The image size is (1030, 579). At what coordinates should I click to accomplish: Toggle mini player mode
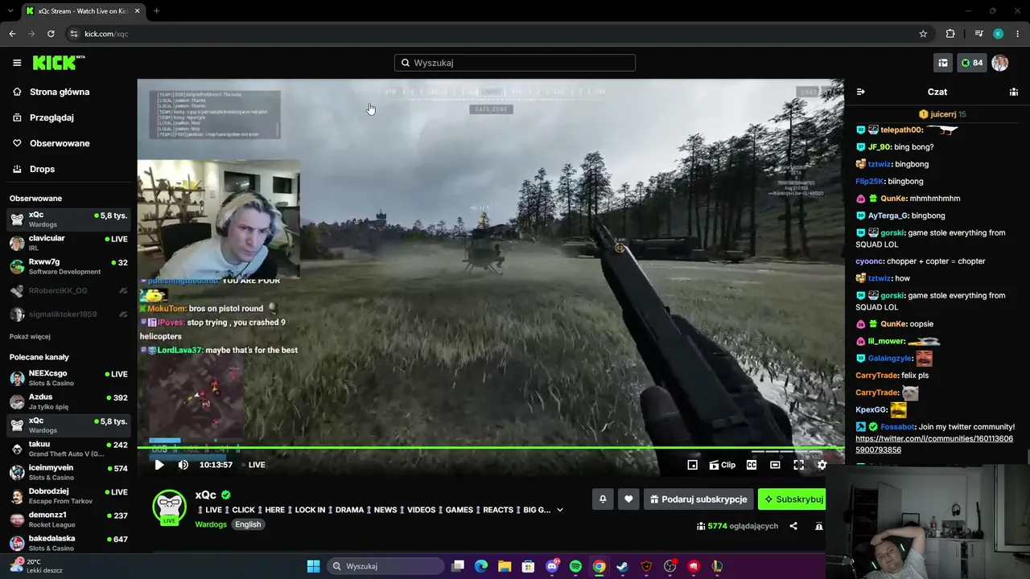coord(692,465)
